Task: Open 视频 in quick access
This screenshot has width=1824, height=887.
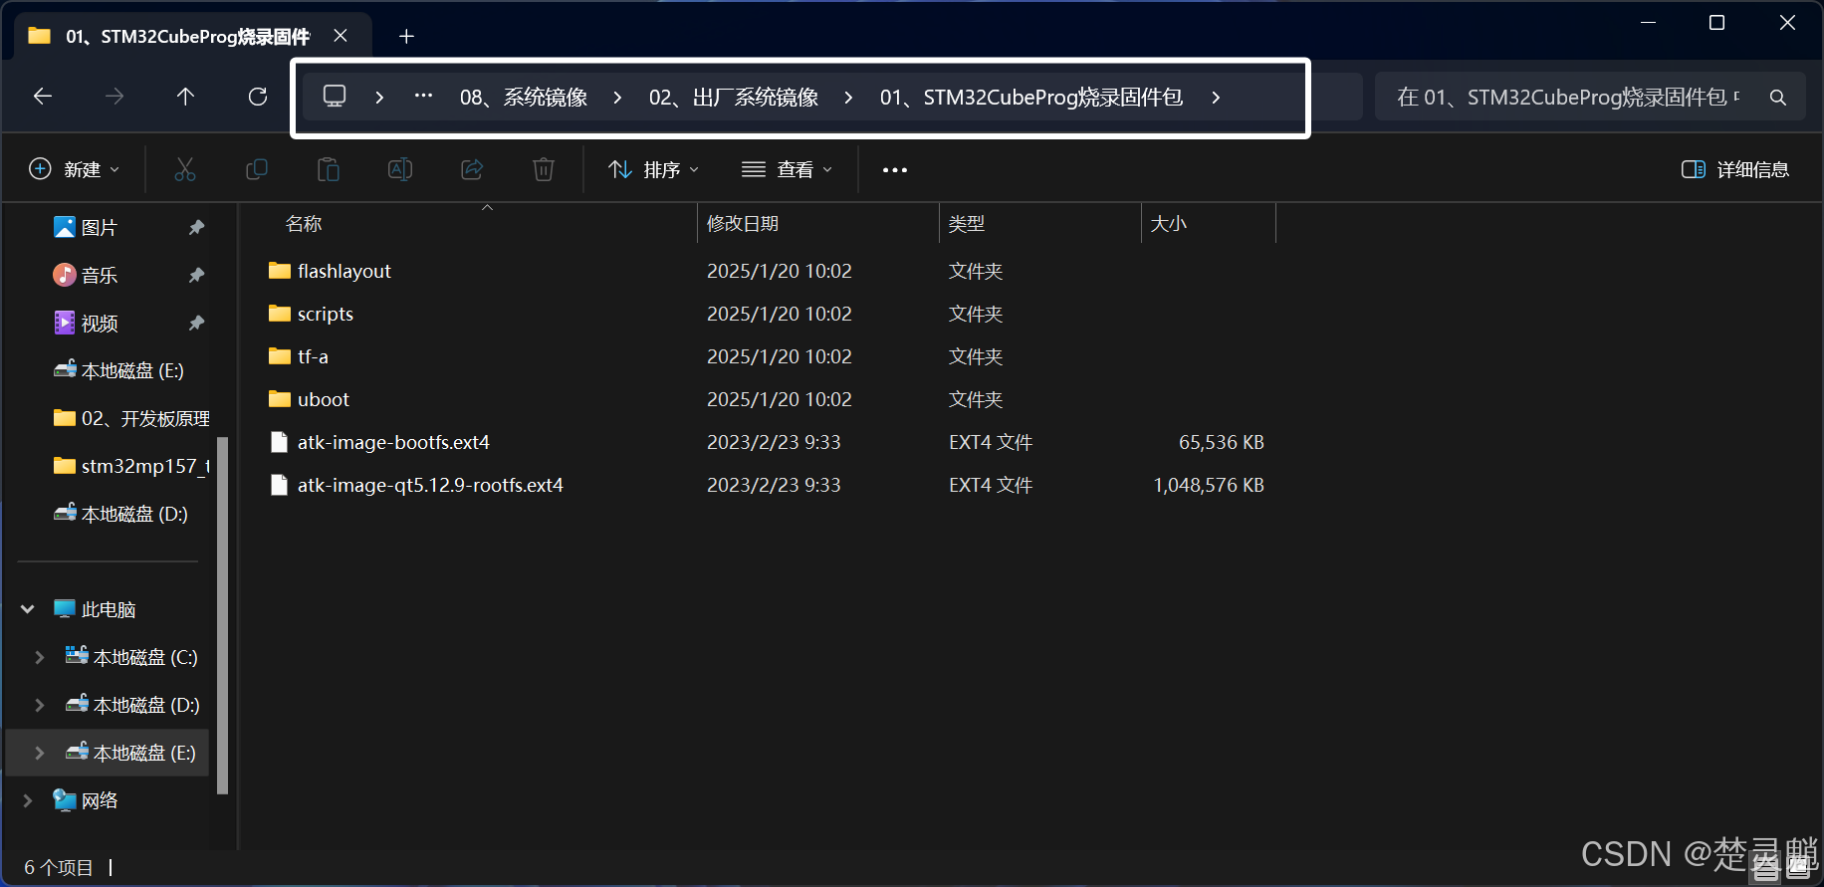Action: point(99,324)
